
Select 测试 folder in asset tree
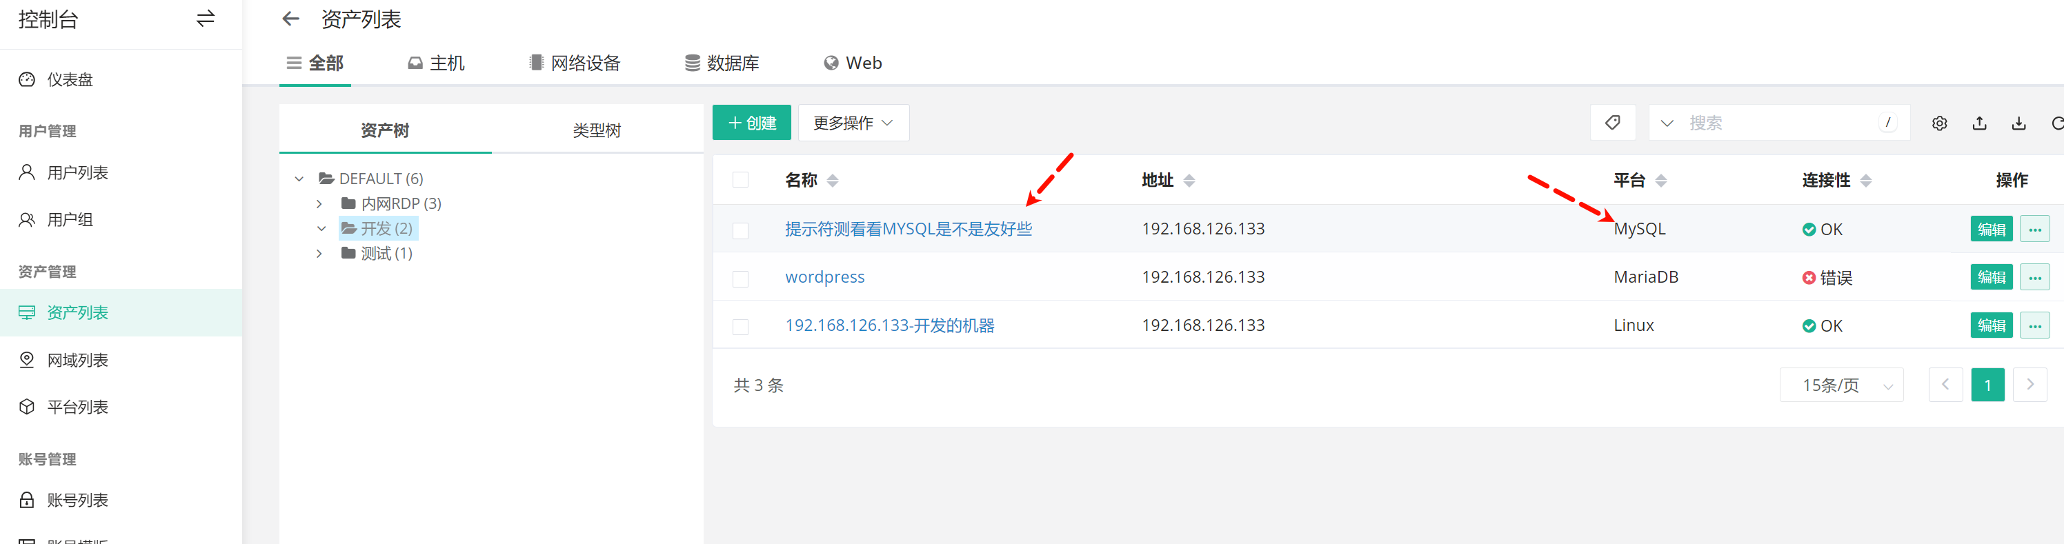point(386,253)
